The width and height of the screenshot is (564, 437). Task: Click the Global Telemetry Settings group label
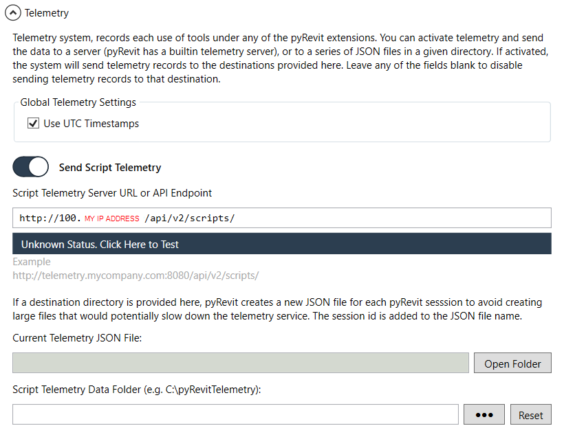[78, 102]
